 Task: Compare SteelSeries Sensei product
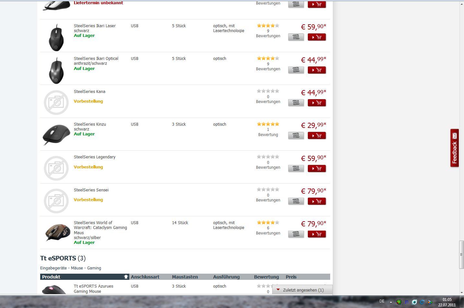pyautogui.click(x=296, y=201)
